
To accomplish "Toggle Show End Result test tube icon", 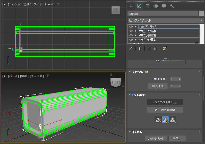I will 140,48.
